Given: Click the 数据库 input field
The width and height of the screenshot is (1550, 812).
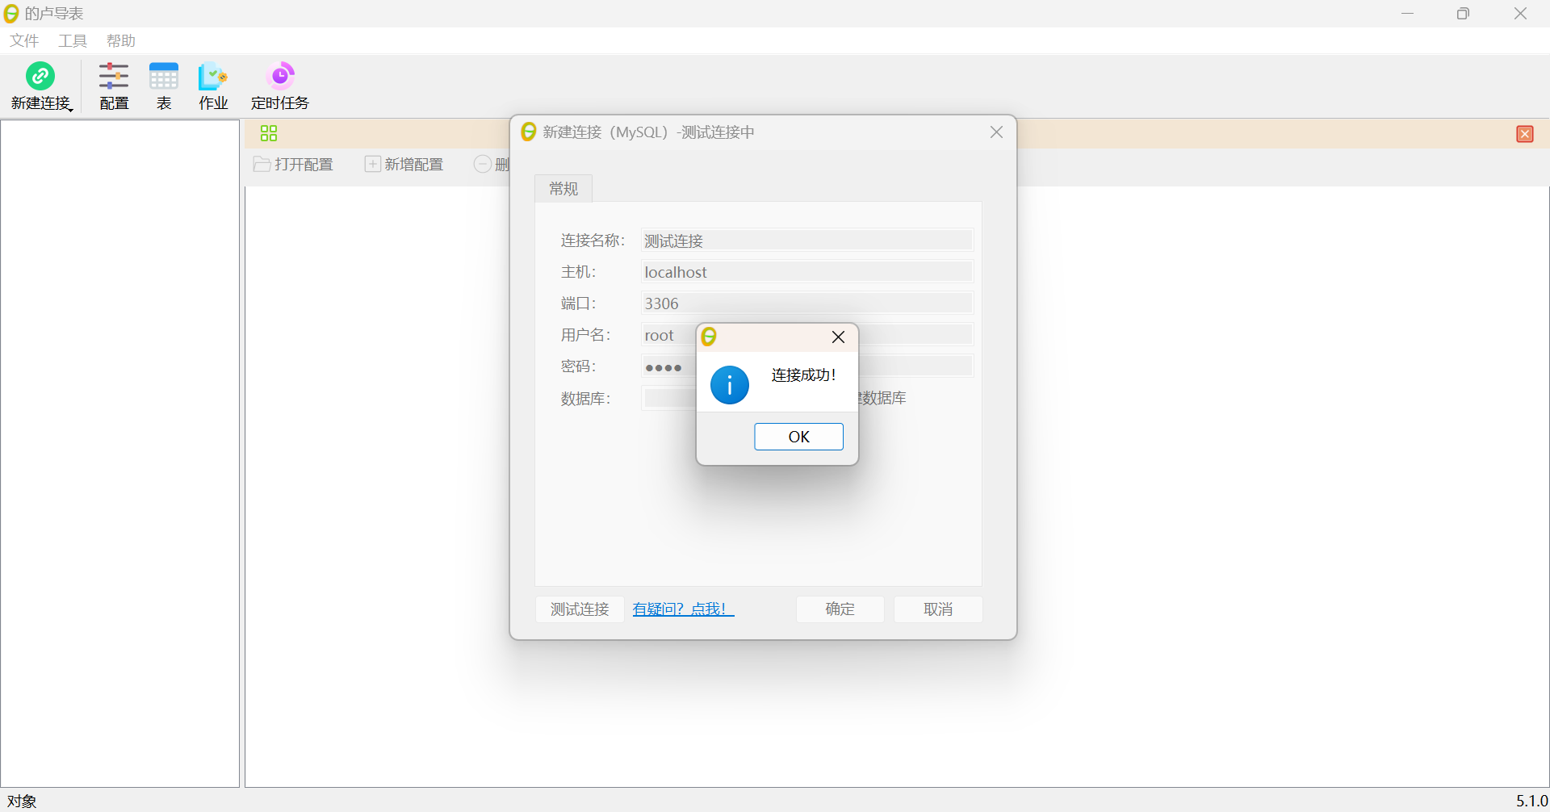Looking at the screenshot, I should point(668,398).
